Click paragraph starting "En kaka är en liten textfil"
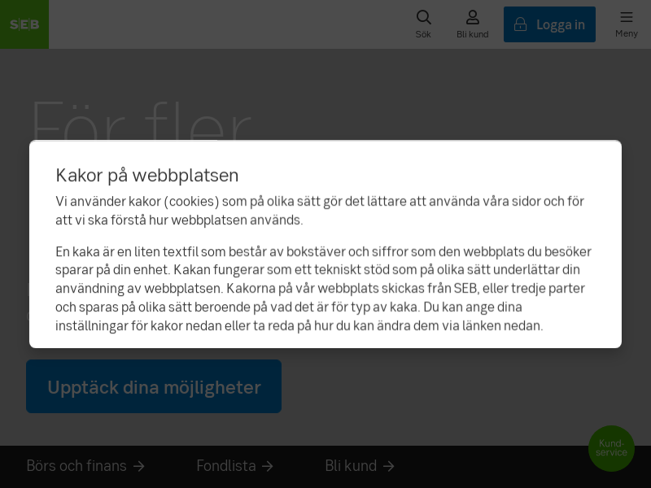 [323, 289]
